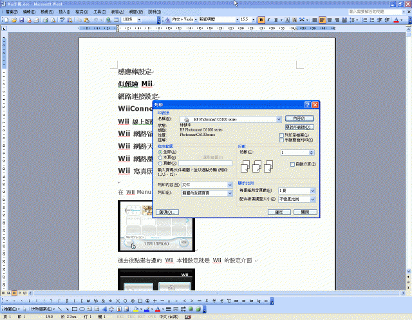Click the 選項 (Options) button

pyautogui.click(x=167, y=212)
